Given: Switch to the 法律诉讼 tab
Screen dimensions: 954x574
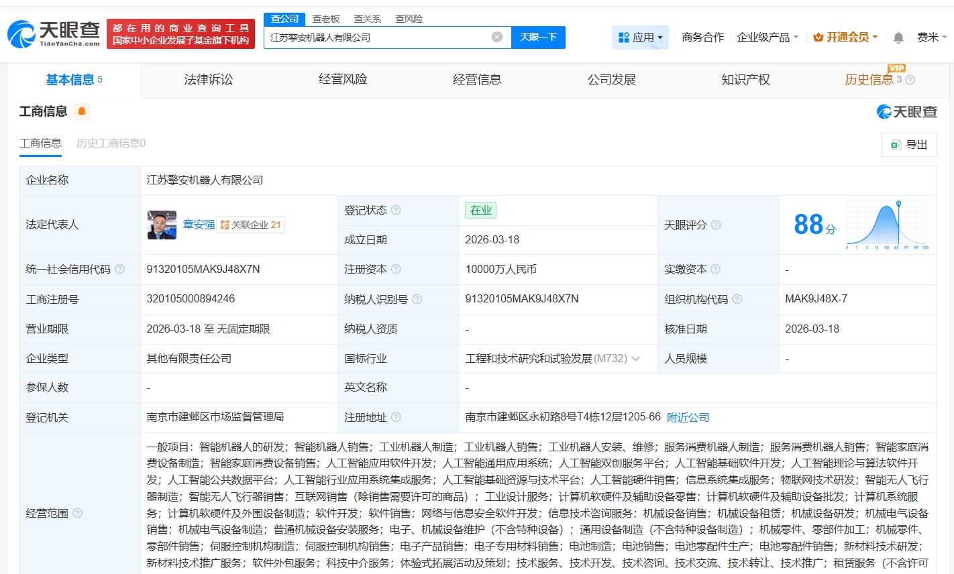Looking at the screenshot, I should pos(209,80).
